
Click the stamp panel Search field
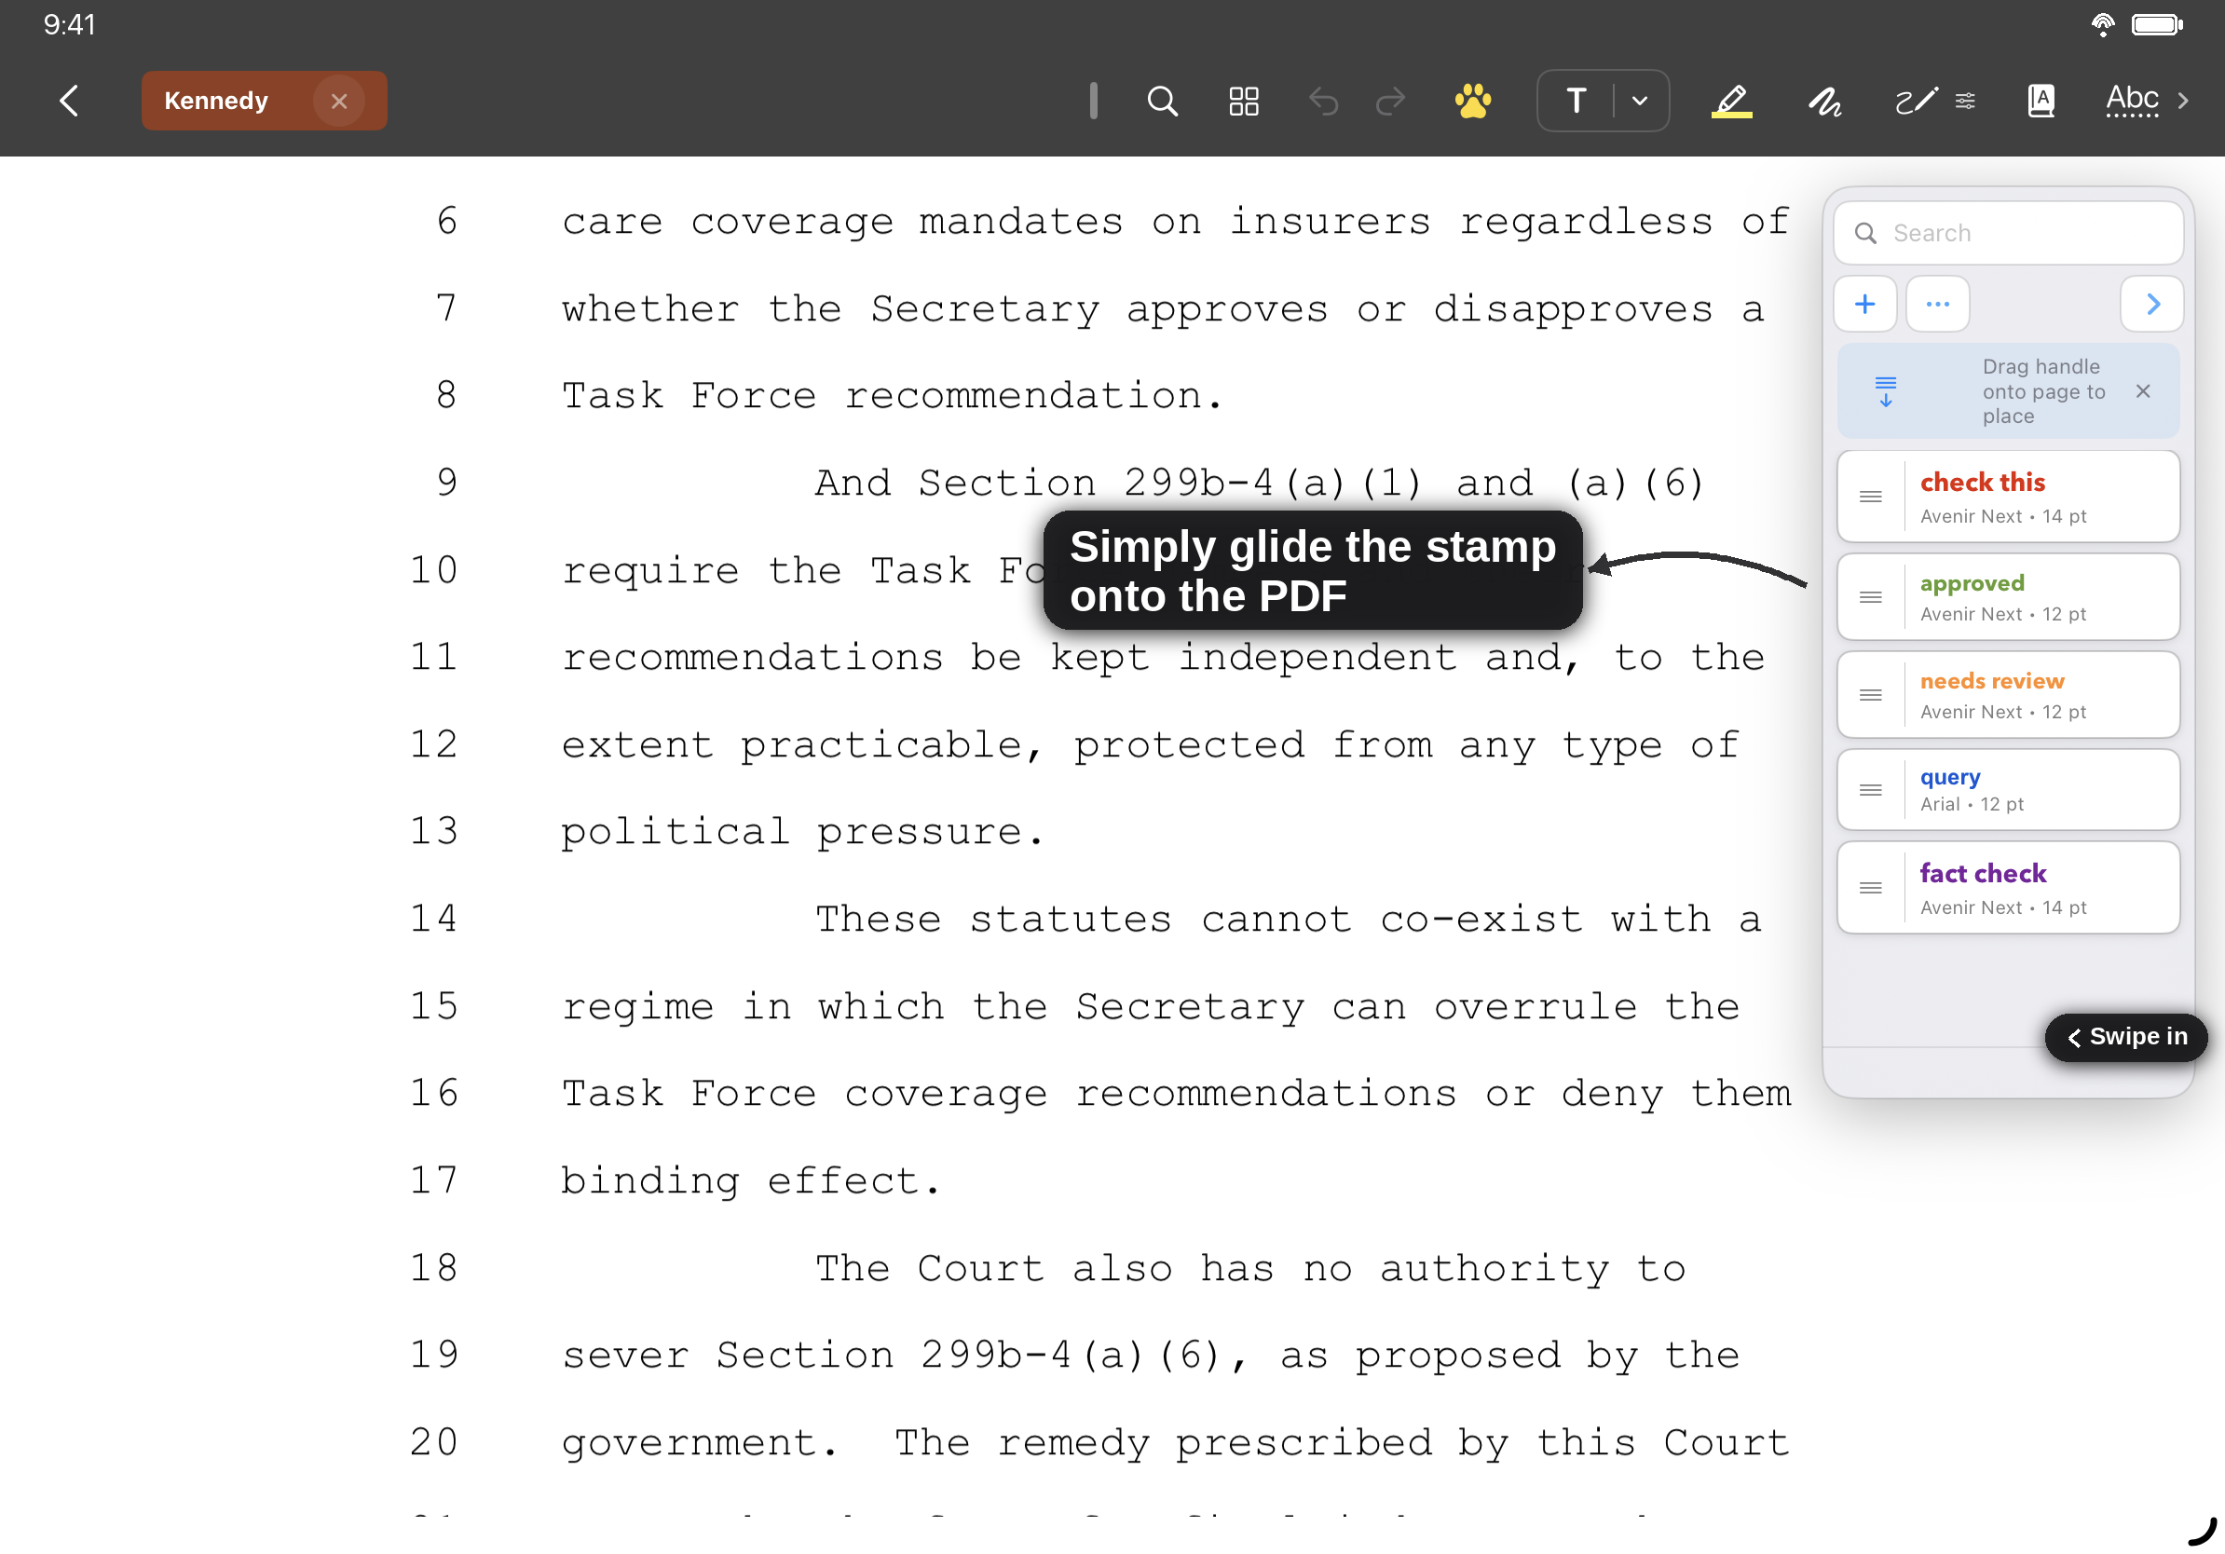click(x=2008, y=233)
